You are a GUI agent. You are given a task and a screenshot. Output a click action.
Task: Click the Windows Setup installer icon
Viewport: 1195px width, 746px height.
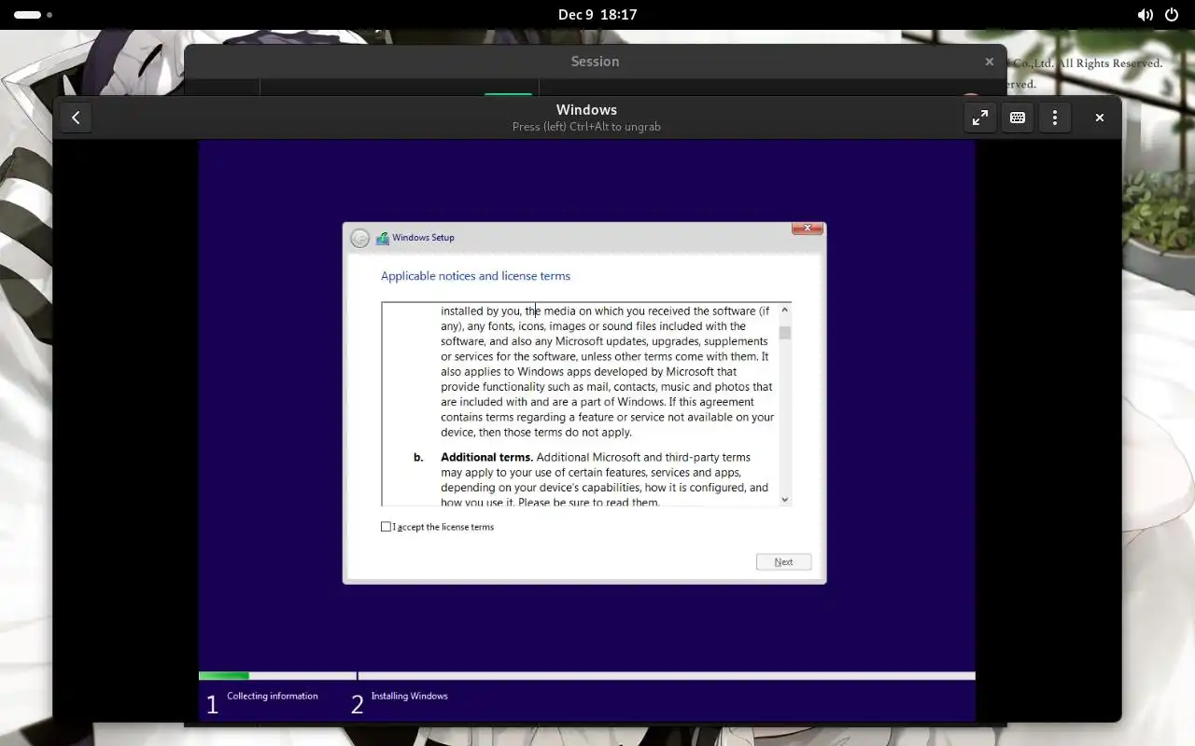(x=383, y=238)
